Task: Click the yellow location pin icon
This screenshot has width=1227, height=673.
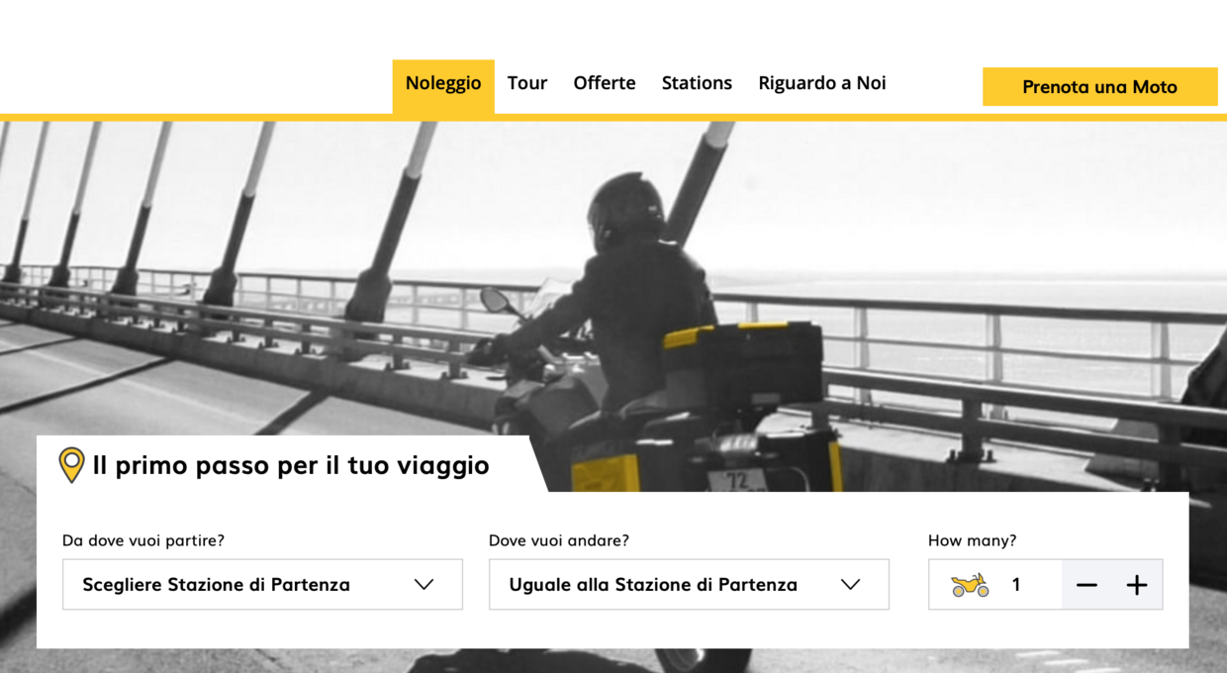Action: point(71,464)
